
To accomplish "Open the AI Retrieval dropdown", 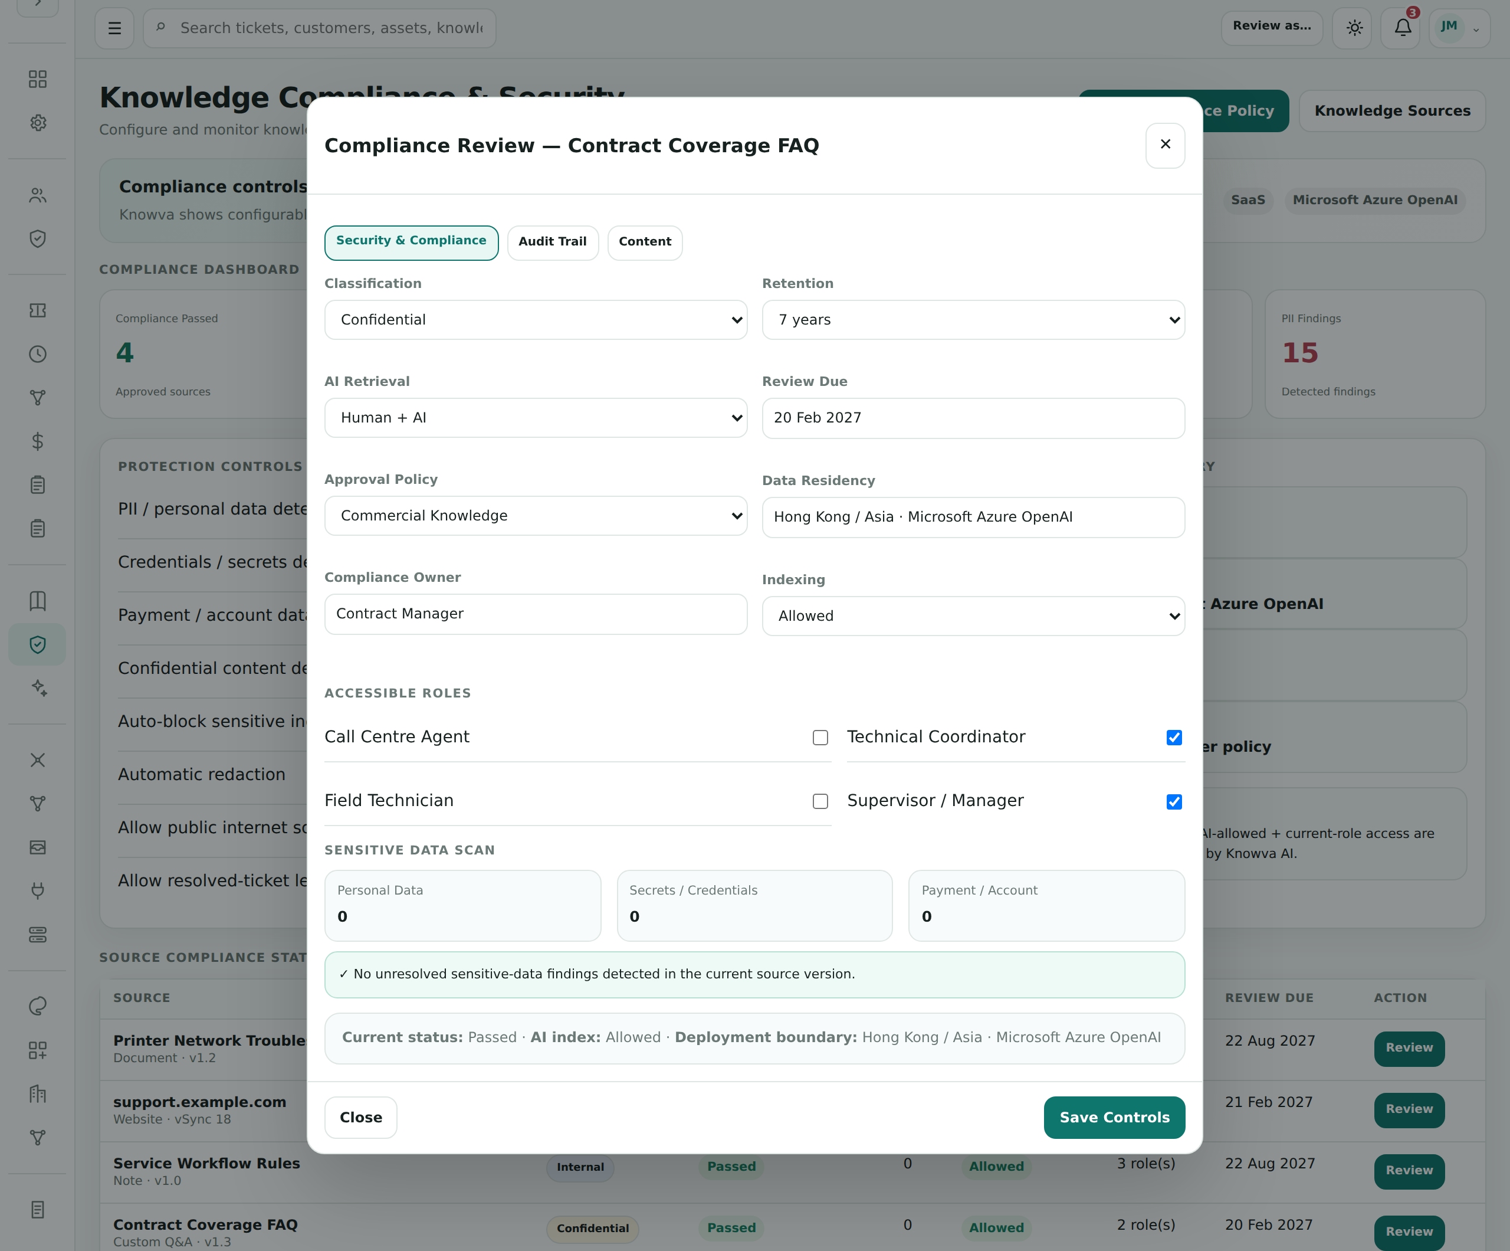I will pos(536,417).
